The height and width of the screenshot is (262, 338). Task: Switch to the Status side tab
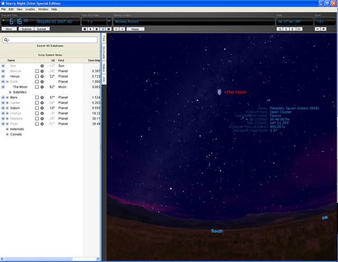coord(104,68)
